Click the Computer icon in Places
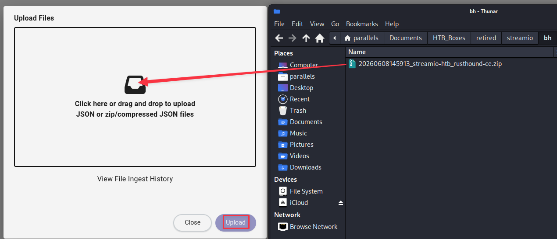Screen dimensions: 557x239 pyautogui.click(x=283, y=65)
